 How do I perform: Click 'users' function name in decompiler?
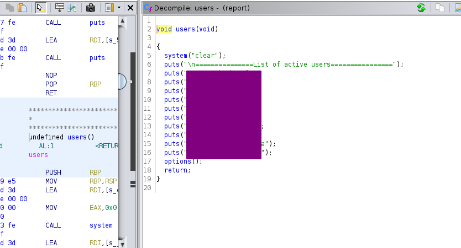(185, 29)
